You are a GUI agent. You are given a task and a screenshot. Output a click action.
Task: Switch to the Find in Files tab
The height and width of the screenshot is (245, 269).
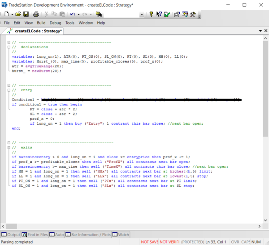tap(35, 234)
